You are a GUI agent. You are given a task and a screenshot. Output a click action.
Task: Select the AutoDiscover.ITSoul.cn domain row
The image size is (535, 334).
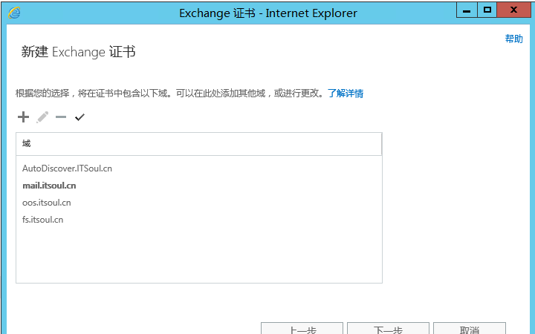click(x=199, y=168)
